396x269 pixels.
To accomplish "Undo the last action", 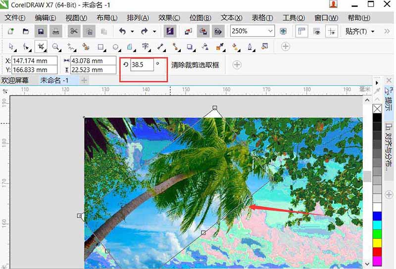I will (x=122, y=31).
